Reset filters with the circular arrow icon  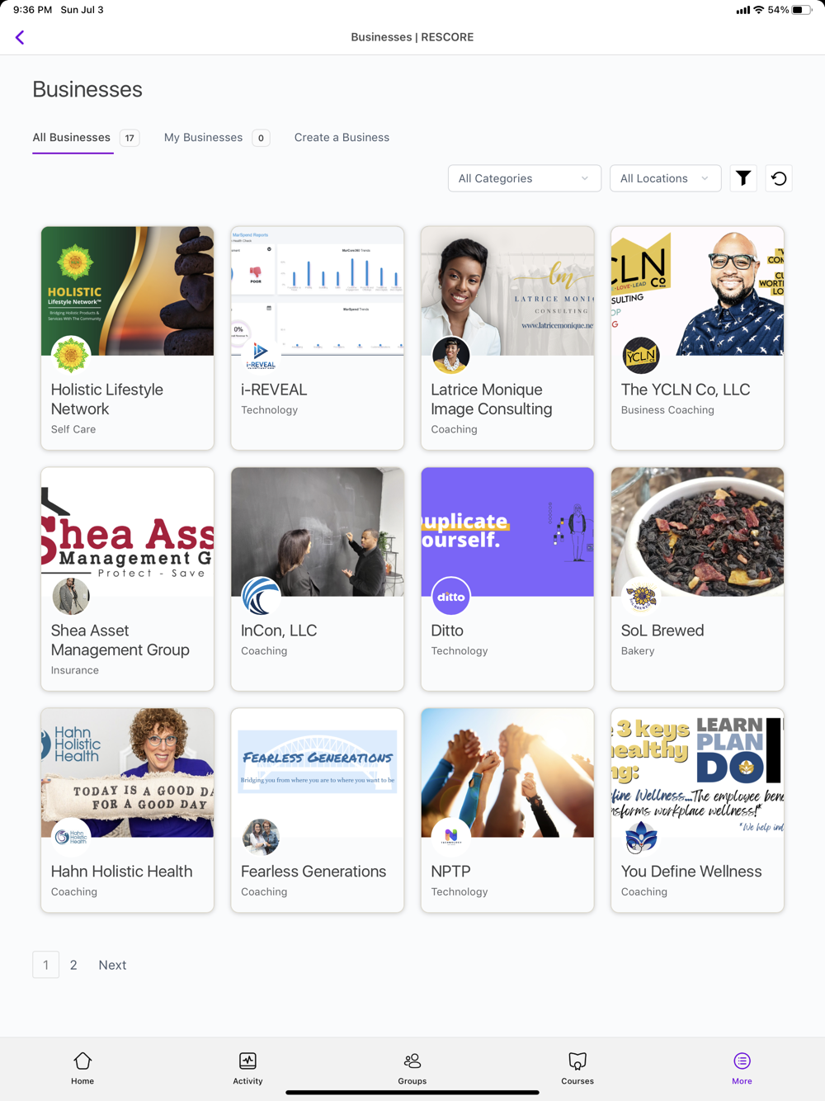click(779, 178)
